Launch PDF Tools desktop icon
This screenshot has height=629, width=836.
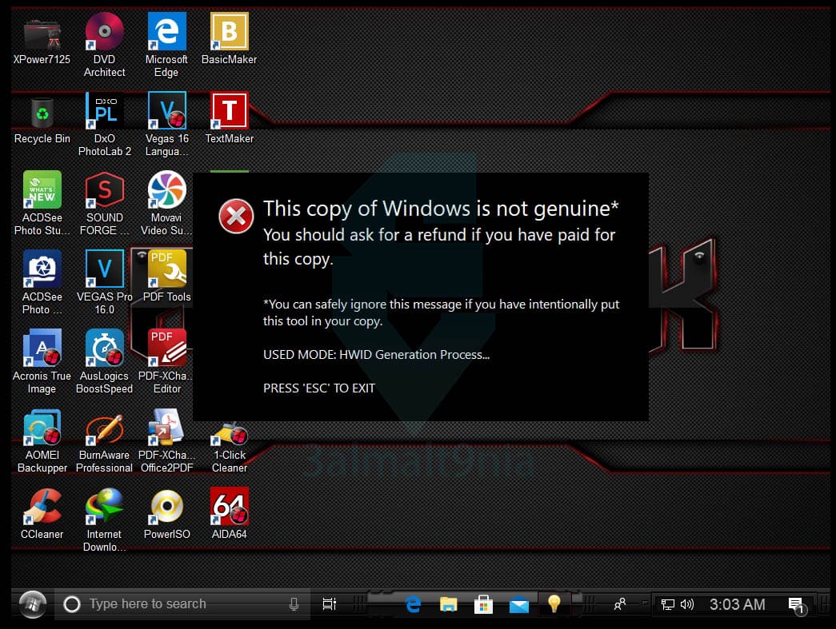(167, 269)
